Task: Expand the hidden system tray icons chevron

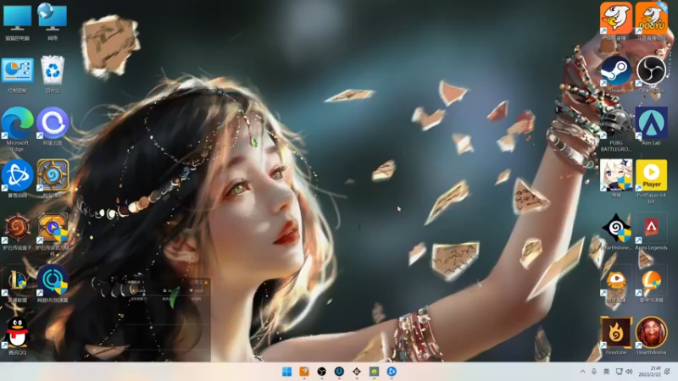Action: (x=582, y=372)
